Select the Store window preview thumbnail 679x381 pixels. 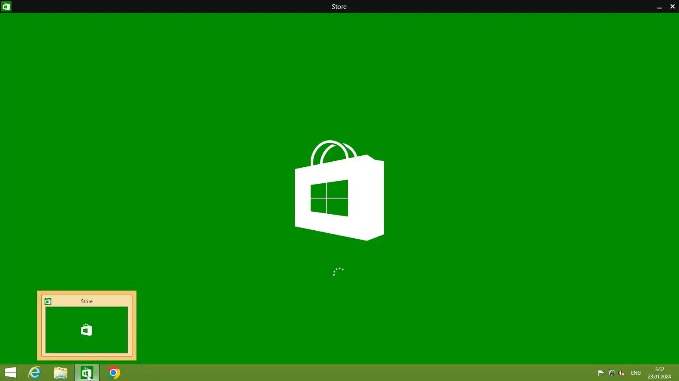point(87,330)
